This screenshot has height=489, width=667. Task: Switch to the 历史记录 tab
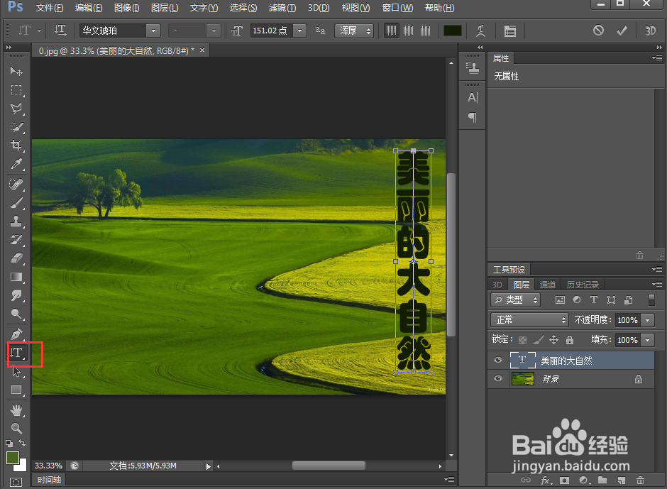[583, 285]
